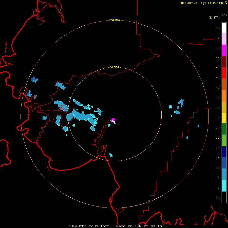Click the gold 34 kft legend swatch

pyautogui.click(x=224, y=107)
